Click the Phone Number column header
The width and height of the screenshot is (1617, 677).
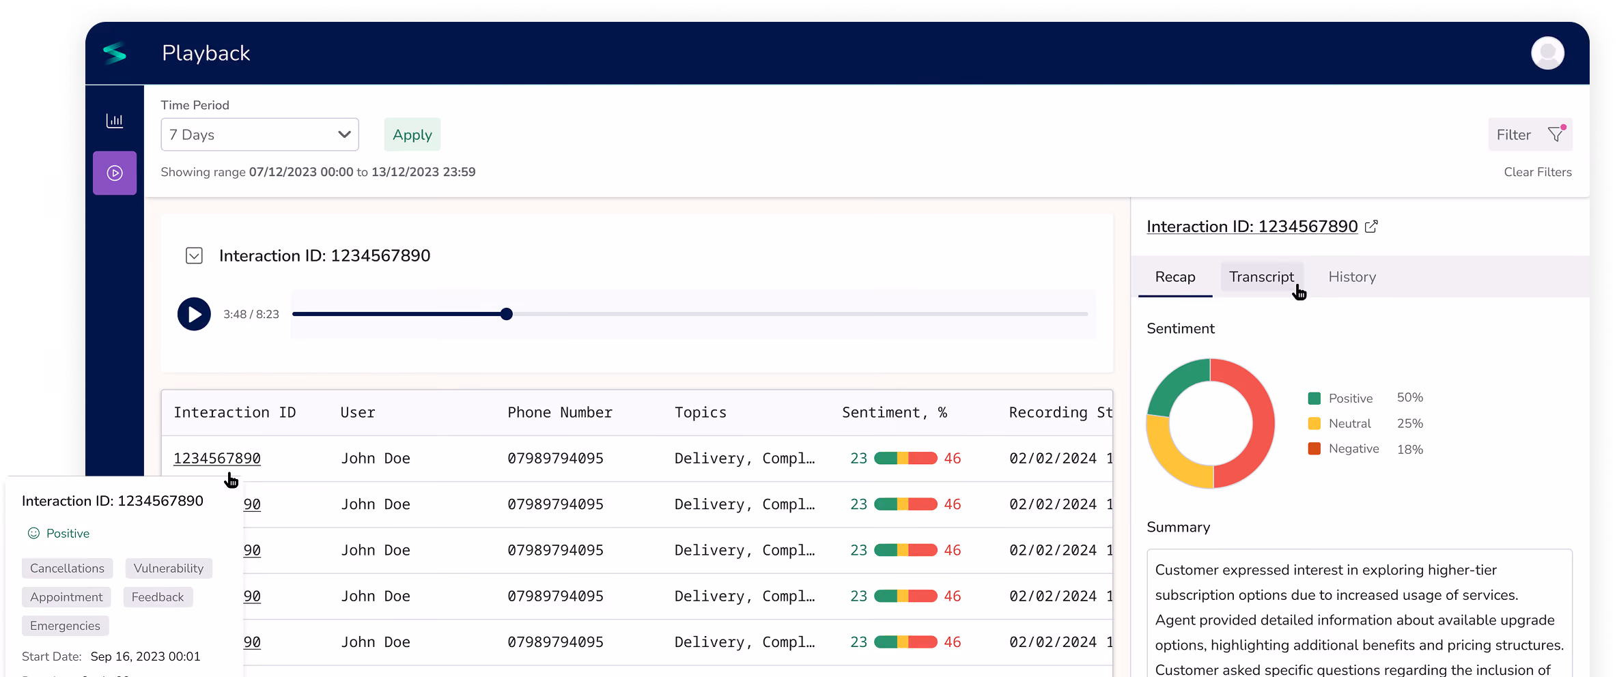tap(560, 412)
